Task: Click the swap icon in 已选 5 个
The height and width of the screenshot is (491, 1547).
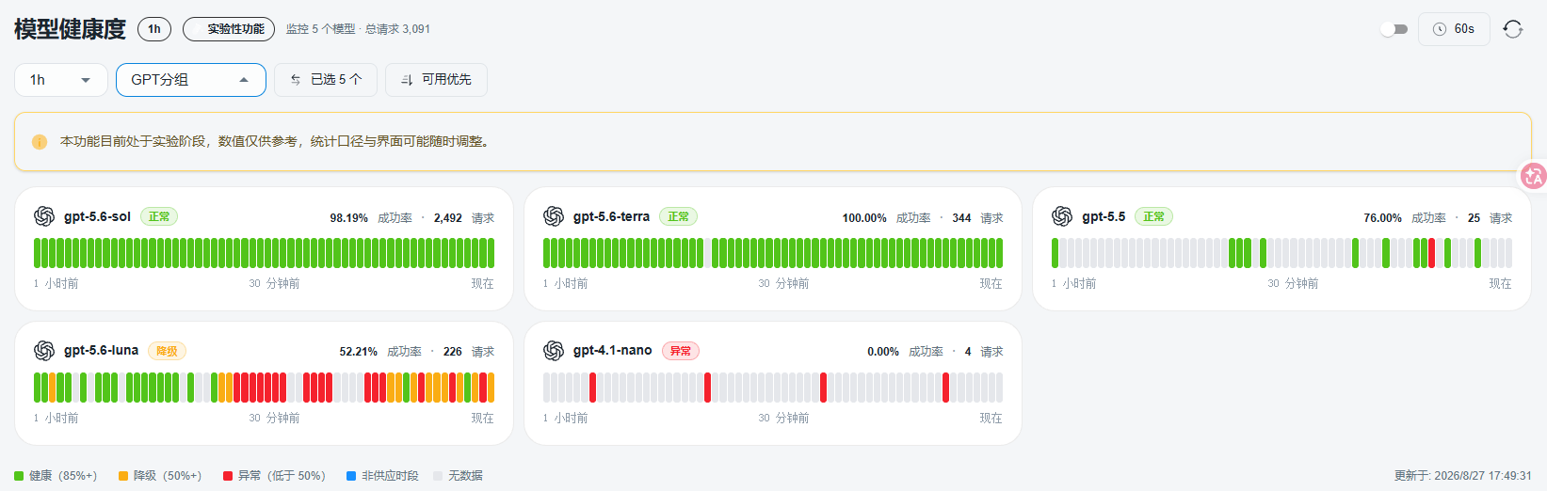Action: pyautogui.click(x=296, y=80)
